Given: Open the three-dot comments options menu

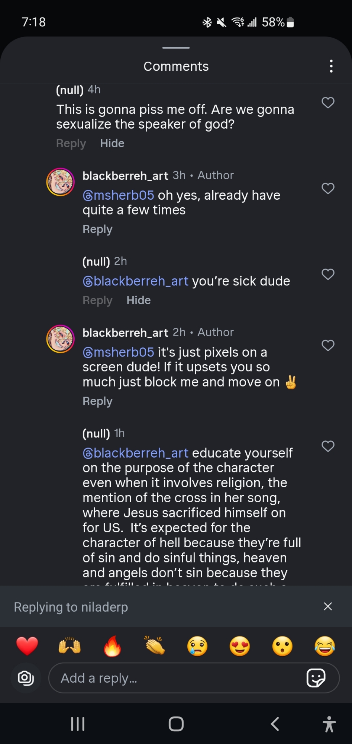Looking at the screenshot, I should [331, 66].
